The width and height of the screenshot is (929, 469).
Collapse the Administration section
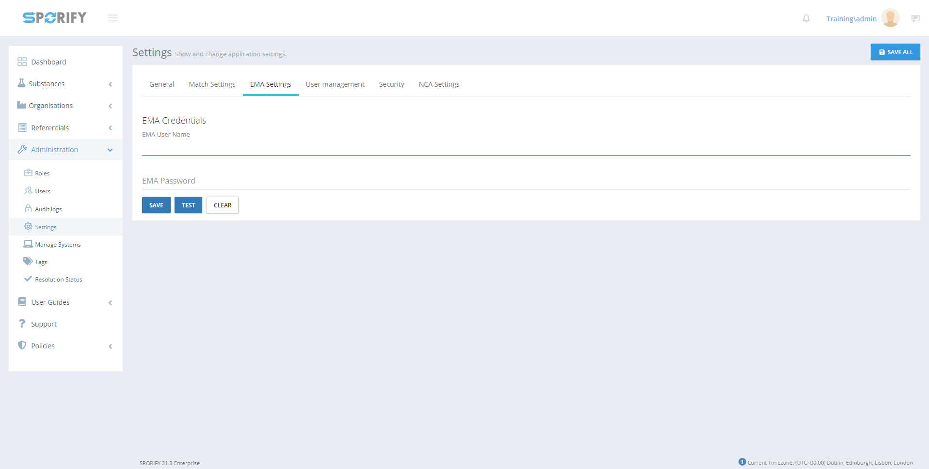[54, 150]
